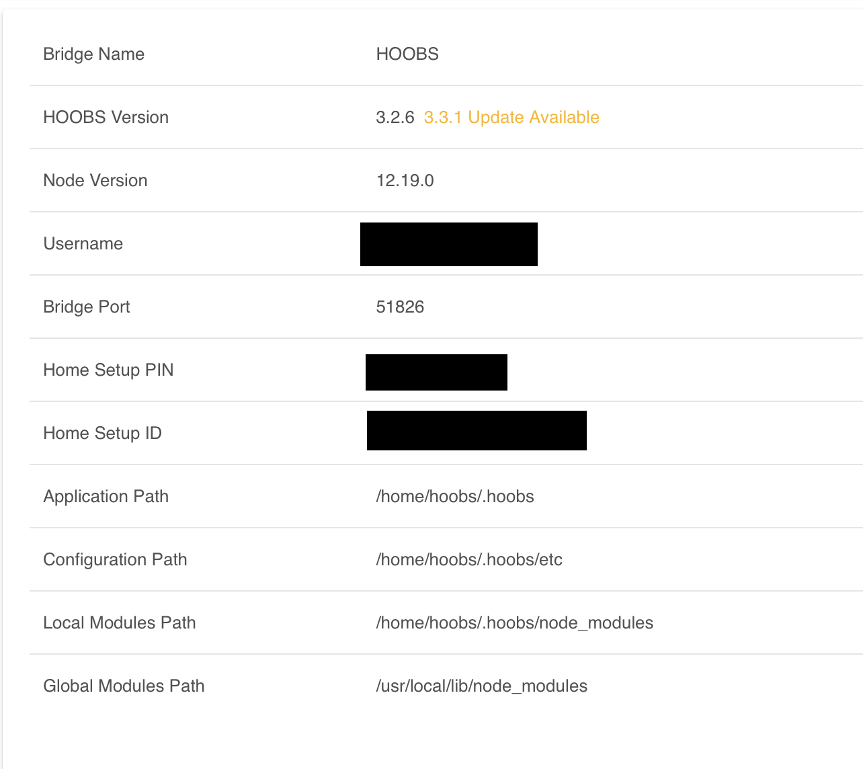Select the Node Version label
This screenshot has height=769, width=863.
pyautogui.click(x=95, y=180)
